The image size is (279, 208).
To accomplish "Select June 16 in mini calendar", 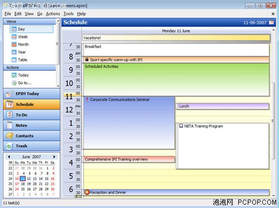I will tap(52, 178).
